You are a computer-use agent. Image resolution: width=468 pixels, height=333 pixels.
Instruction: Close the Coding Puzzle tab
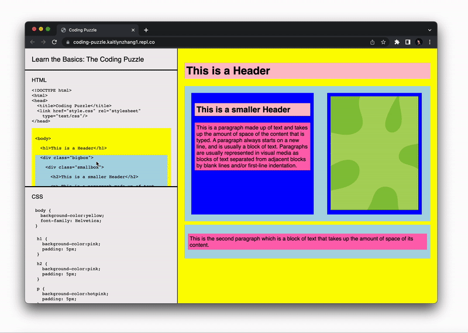pos(133,30)
